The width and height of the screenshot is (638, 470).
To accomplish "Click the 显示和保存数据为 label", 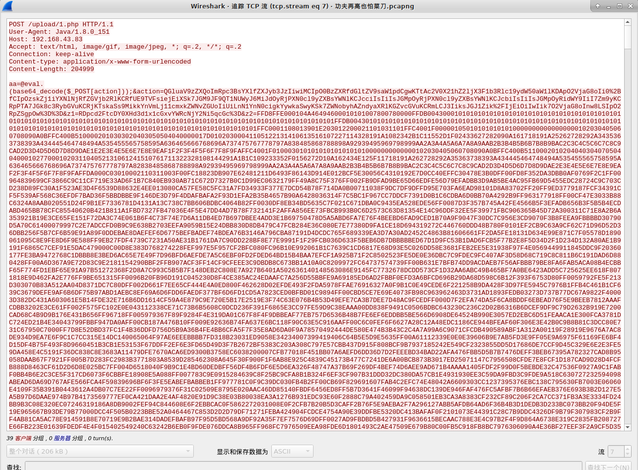I will click(242, 452).
